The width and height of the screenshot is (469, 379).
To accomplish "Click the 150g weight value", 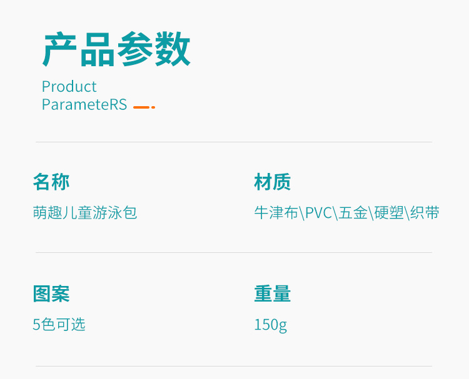I will click(x=270, y=325).
